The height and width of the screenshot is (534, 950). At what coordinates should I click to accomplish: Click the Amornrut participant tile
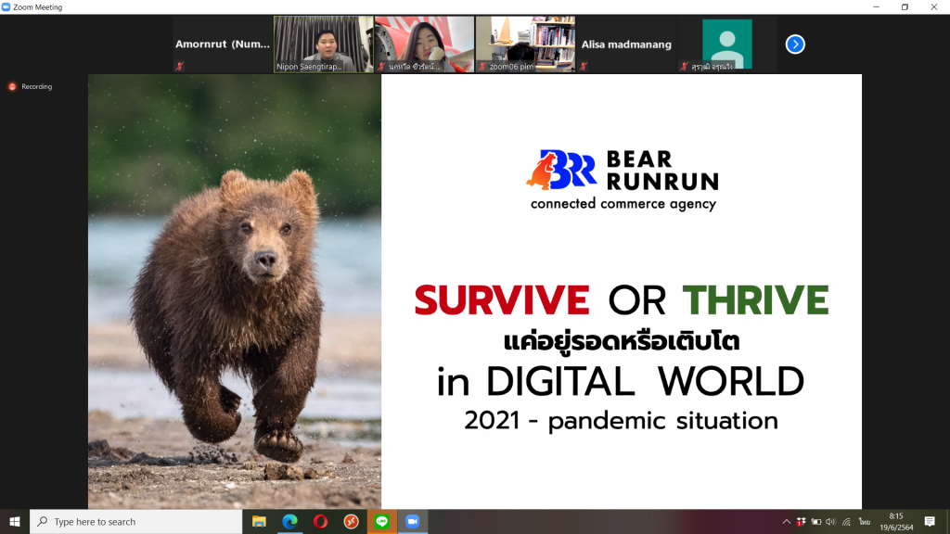pyautogui.click(x=223, y=44)
